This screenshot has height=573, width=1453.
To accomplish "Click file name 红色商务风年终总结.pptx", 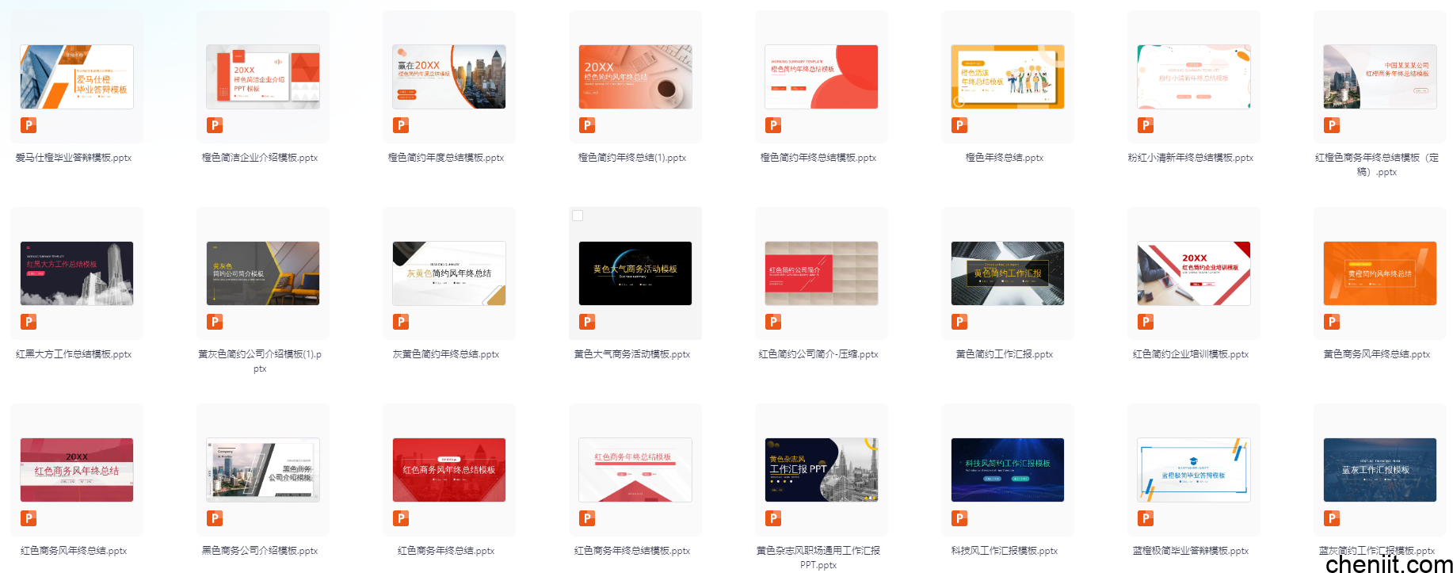I will click(x=74, y=551).
